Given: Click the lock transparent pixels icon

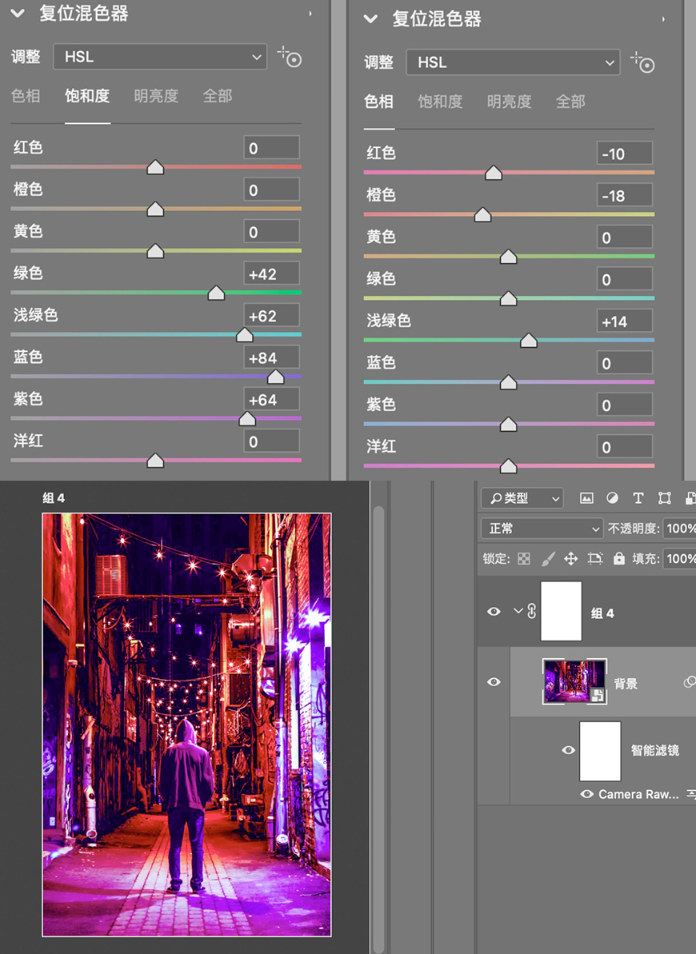Looking at the screenshot, I should click(524, 559).
